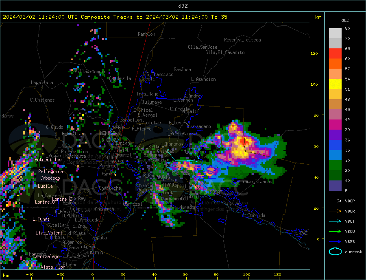Click the blue VBBB arrow legend icon
The image size is (366, 280).
[x=335, y=241]
